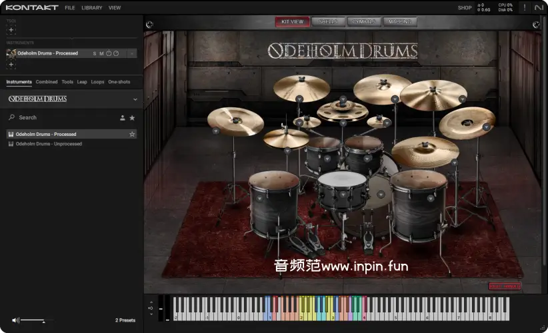Click the exclamation alert icon
This screenshot has width=548, height=333.
tap(524, 7)
